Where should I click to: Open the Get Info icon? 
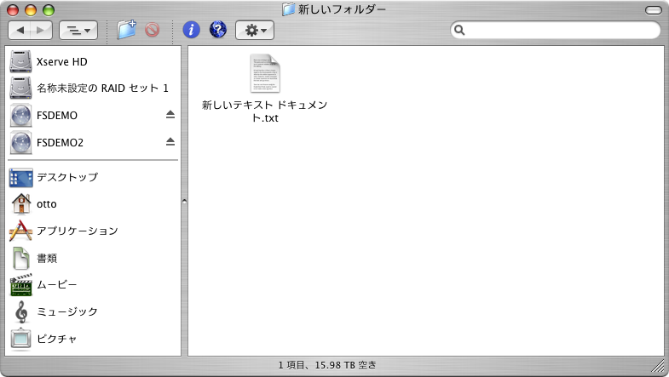(x=192, y=30)
